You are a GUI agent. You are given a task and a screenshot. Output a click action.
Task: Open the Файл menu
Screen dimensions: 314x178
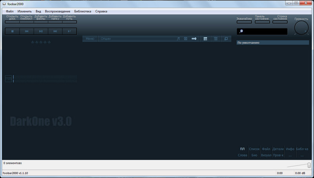(x=9, y=11)
